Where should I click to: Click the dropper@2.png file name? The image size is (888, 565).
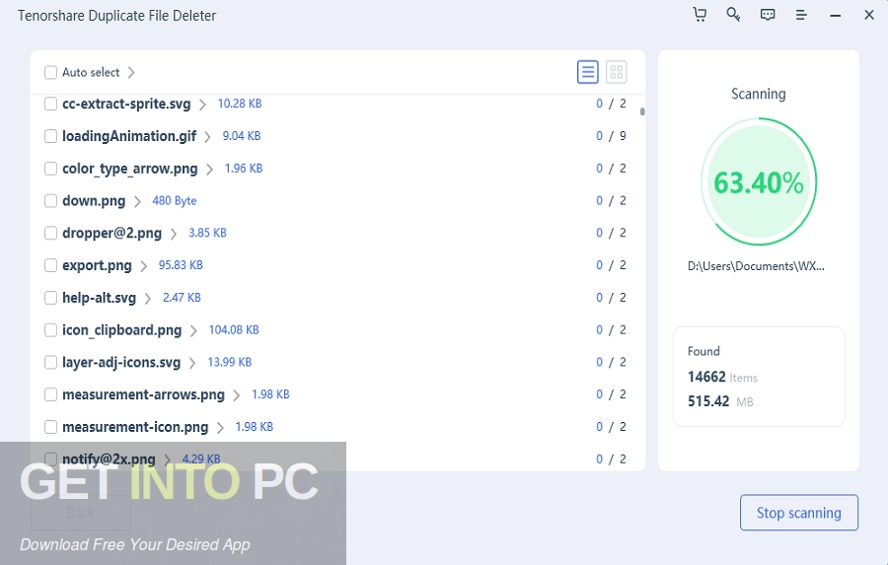click(111, 234)
